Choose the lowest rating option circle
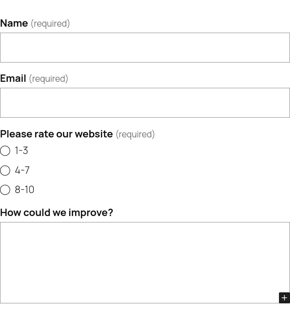290x319 pixels. (x=5, y=151)
